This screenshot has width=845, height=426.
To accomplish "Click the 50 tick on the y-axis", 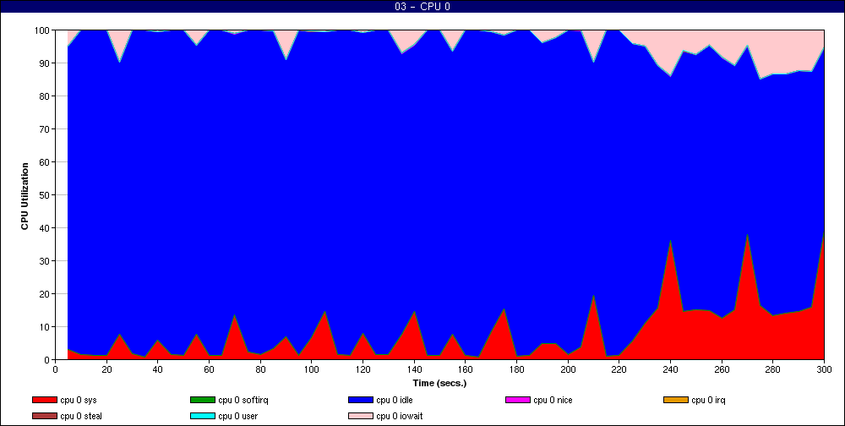I will point(46,194).
